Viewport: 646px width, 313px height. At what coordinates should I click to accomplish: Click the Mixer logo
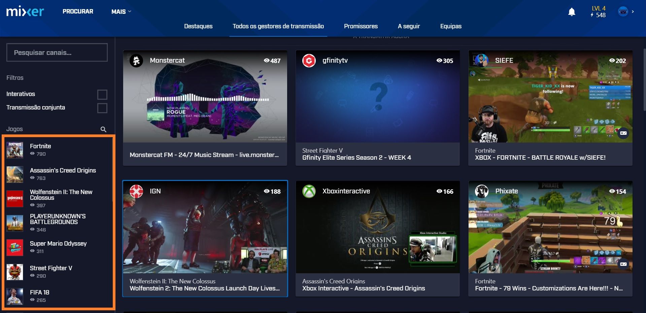(25, 11)
